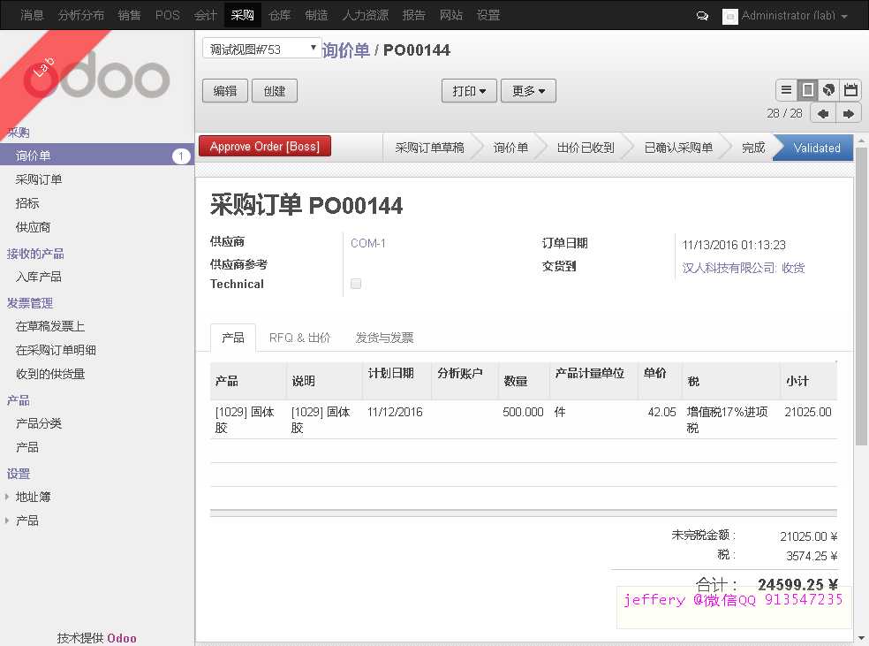Screen dimensions: 869x646
Task: Open the 报告 top menu
Action: coord(413,15)
